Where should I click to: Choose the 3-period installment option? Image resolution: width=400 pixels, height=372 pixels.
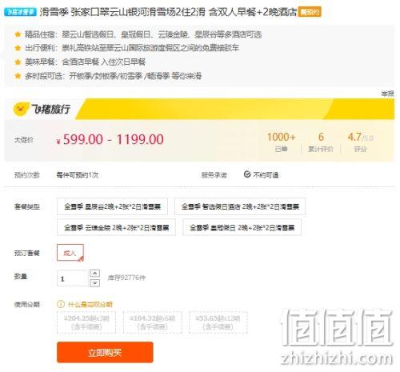pyautogui.click(x=86, y=322)
